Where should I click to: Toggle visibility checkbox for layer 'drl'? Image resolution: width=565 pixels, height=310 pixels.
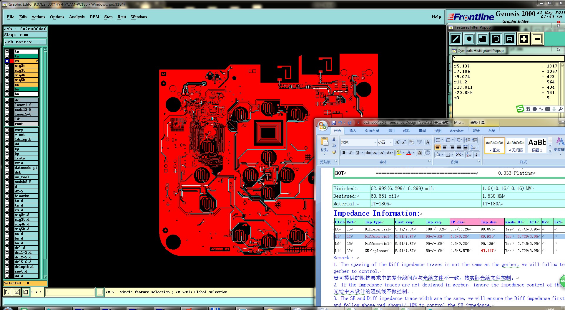(7, 100)
